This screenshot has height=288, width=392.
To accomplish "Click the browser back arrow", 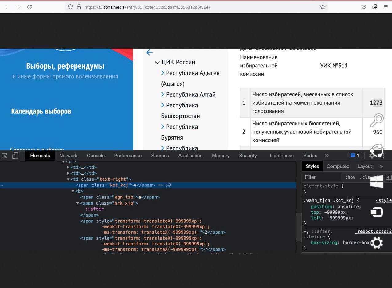I will tap(7, 7).
